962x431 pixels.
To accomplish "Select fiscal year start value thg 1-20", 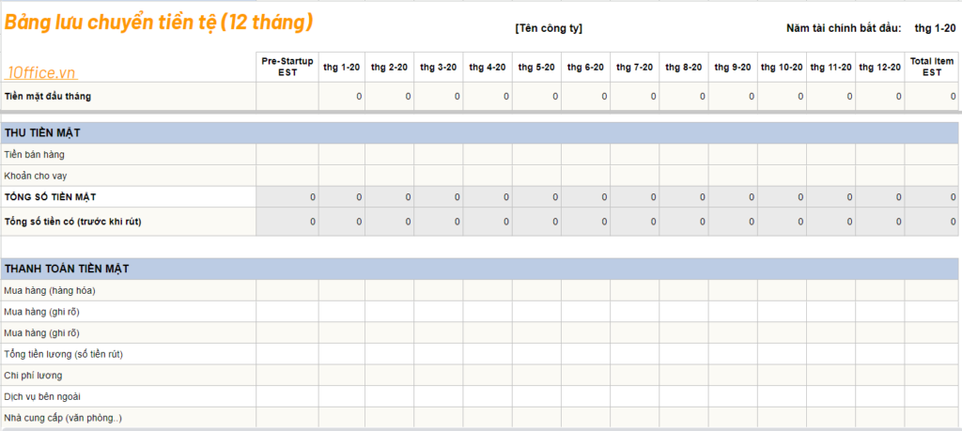I will 935,28.
